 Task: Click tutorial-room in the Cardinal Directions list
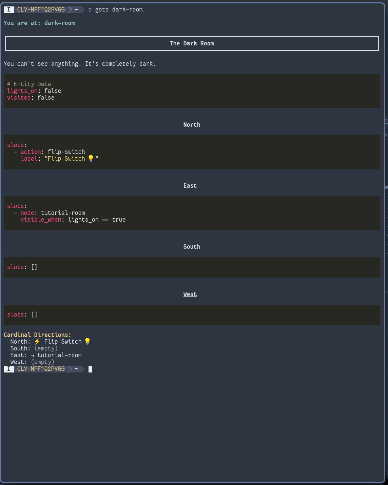(59, 355)
